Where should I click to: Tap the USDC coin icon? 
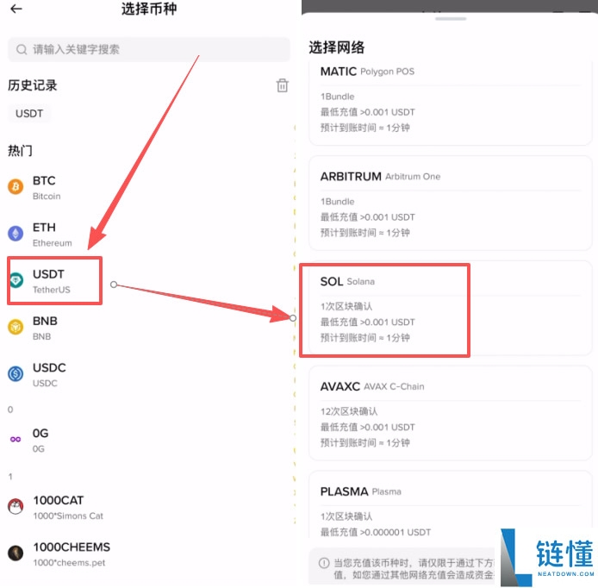tap(16, 373)
